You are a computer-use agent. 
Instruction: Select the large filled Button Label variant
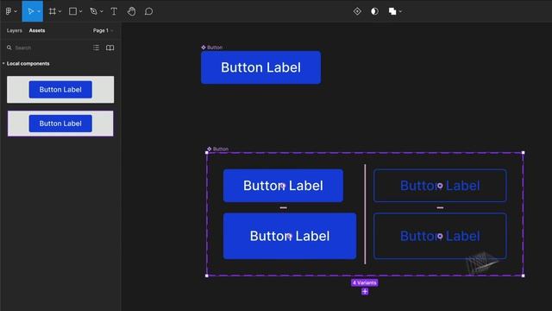click(x=290, y=236)
